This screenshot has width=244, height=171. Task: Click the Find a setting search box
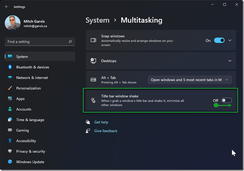[x=36, y=42]
